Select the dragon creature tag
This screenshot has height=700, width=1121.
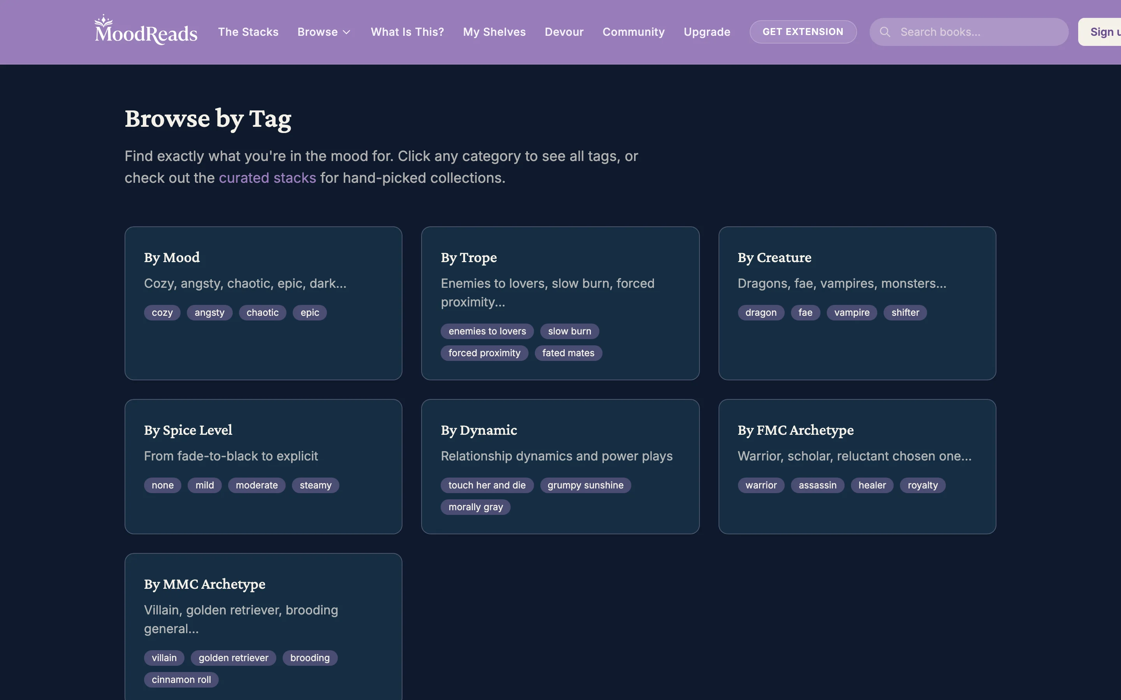coord(760,313)
